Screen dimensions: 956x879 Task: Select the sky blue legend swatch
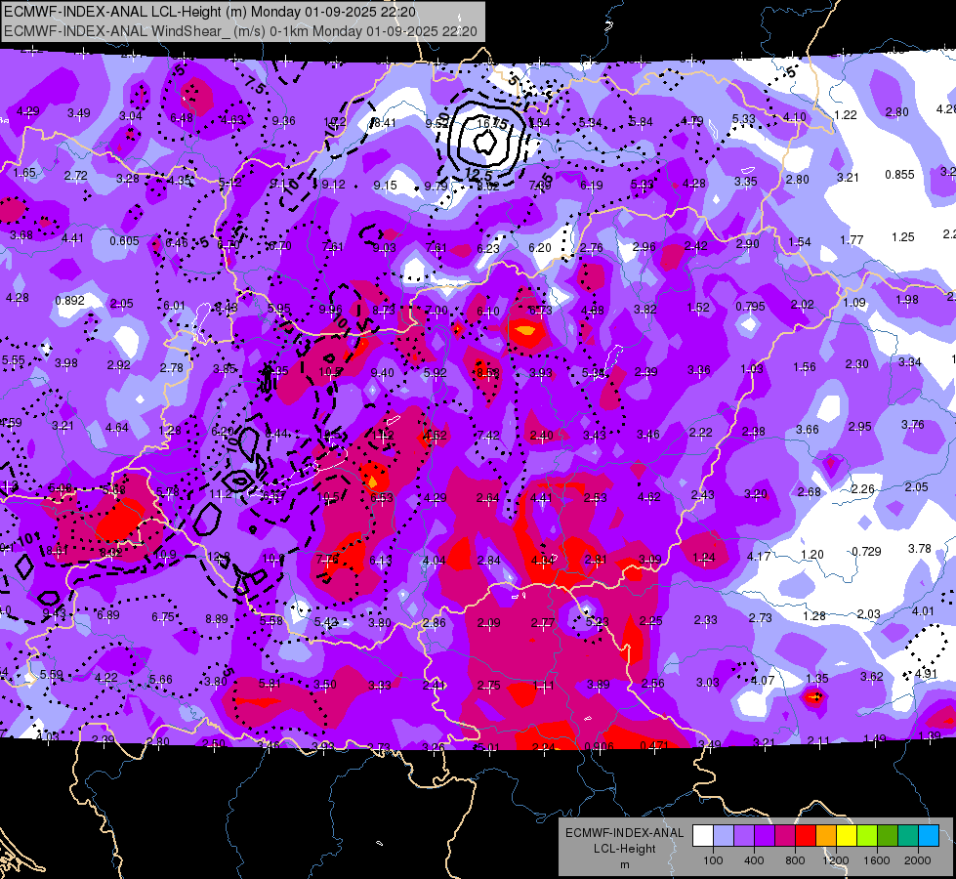[x=930, y=836]
